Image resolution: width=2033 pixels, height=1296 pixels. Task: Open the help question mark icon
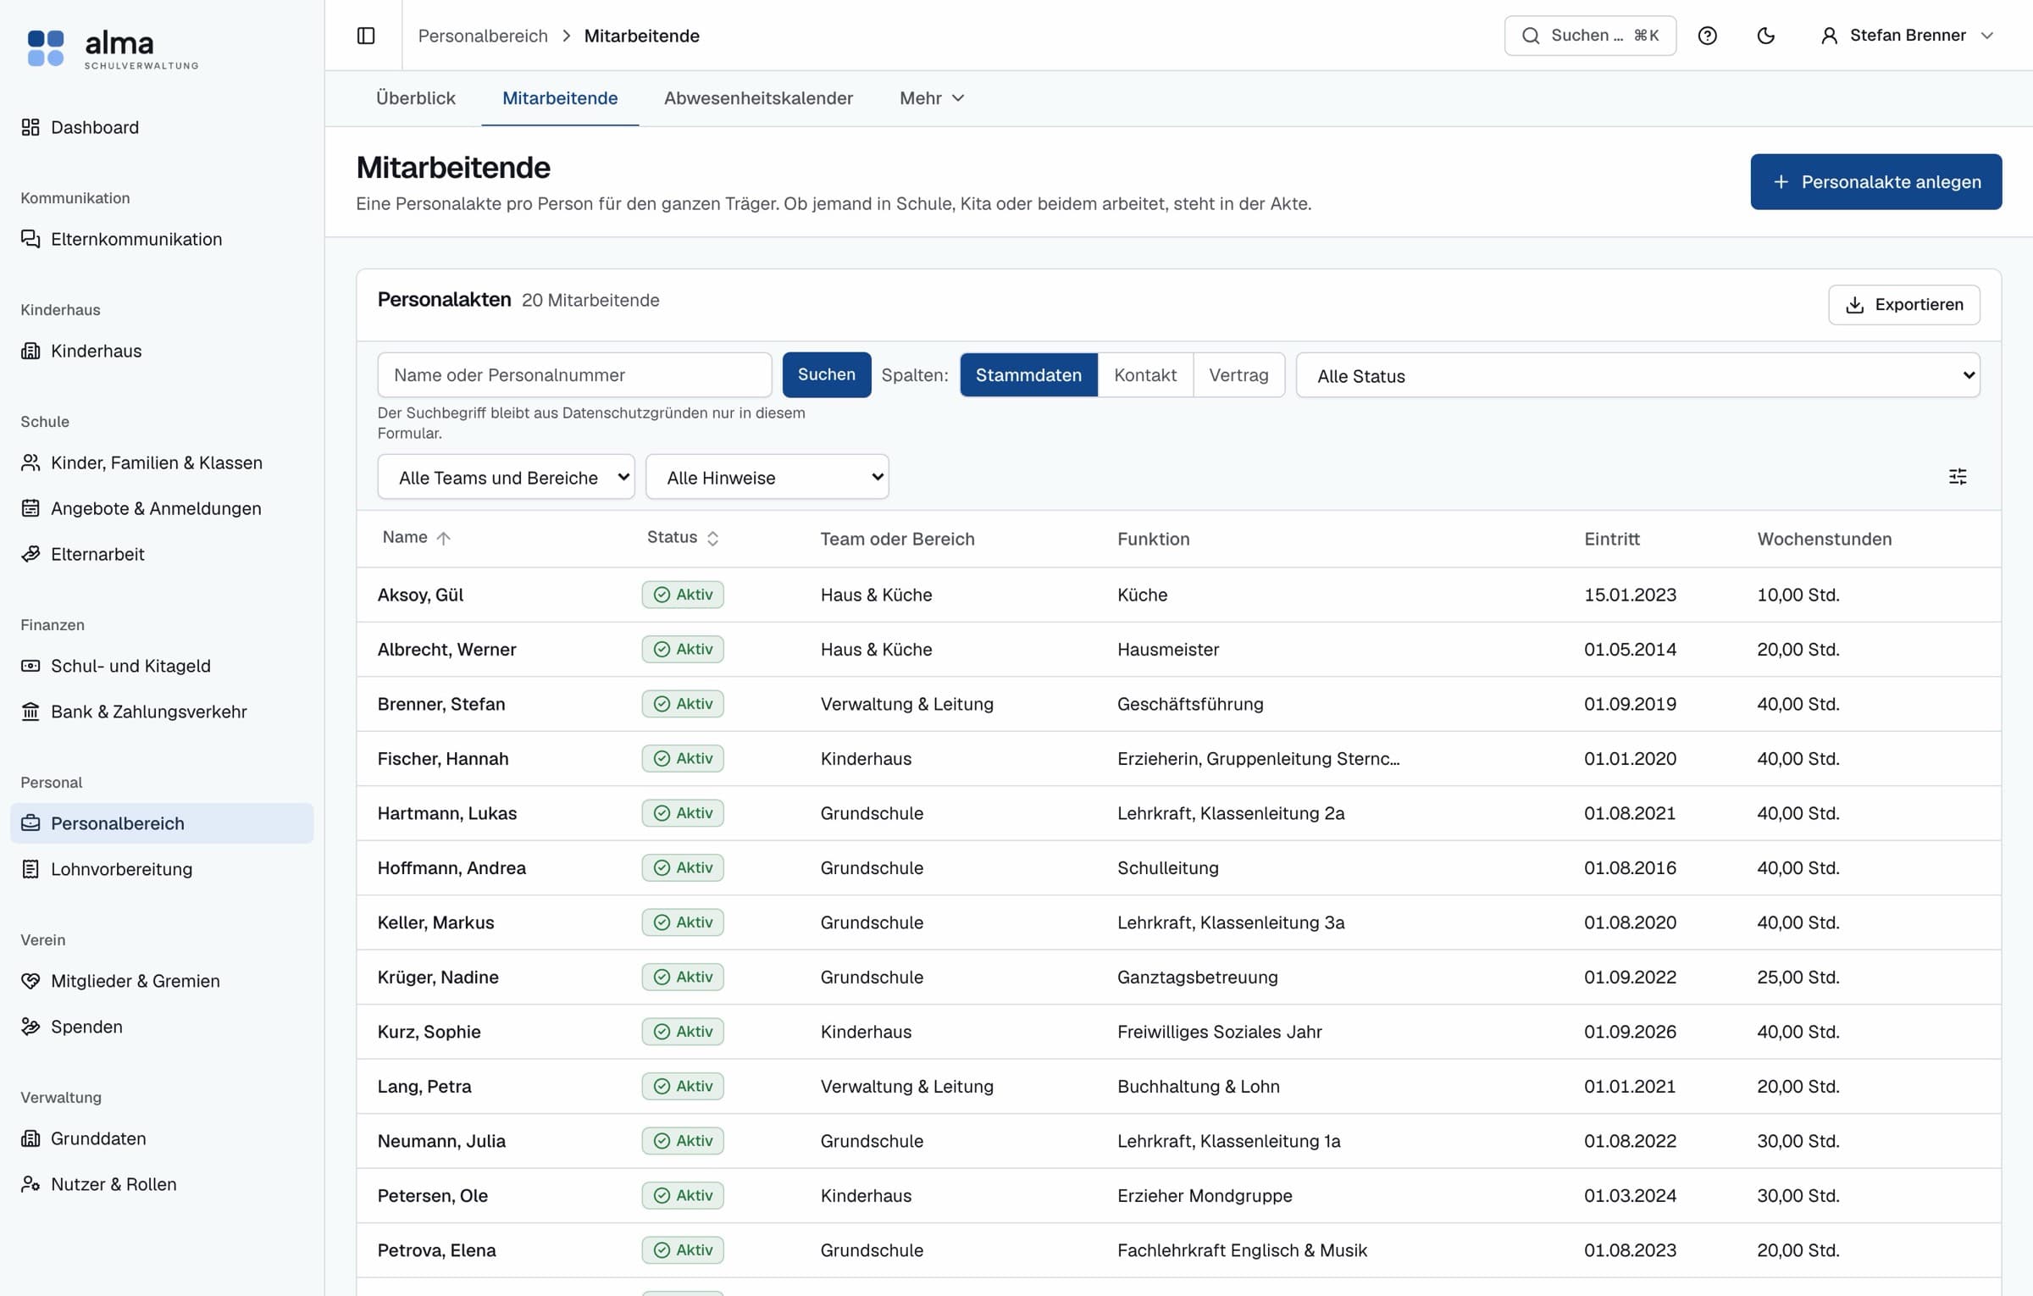(x=1707, y=36)
